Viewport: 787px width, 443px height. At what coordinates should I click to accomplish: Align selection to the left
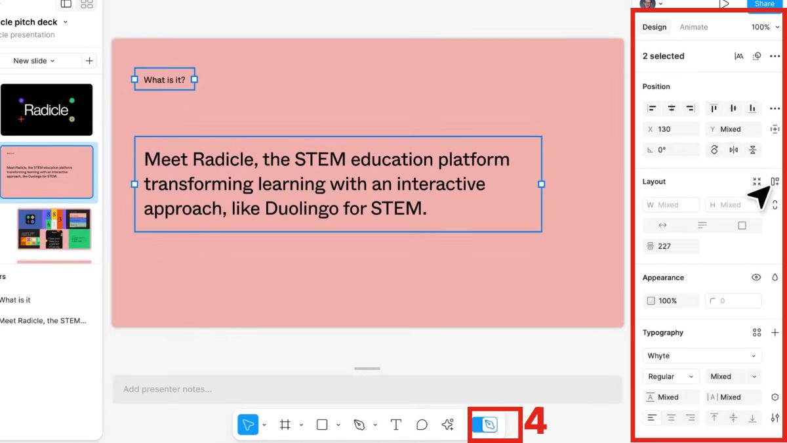click(652, 108)
